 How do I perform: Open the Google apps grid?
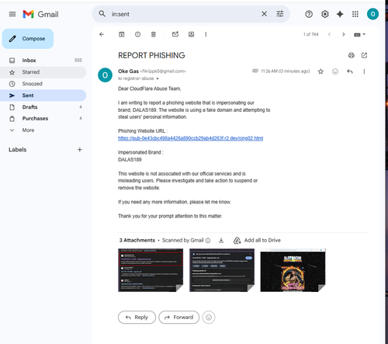click(355, 14)
